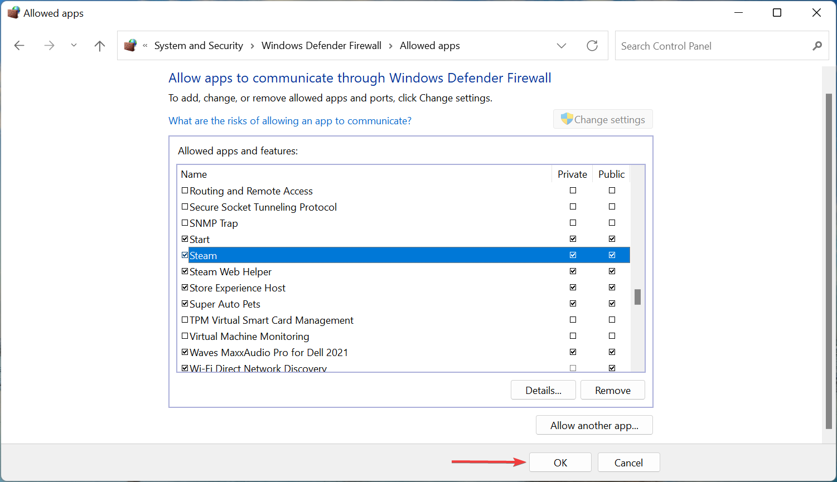Open System and Security breadcrumb
The height and width of the screenshot is (482, 837).
point(199,46)
